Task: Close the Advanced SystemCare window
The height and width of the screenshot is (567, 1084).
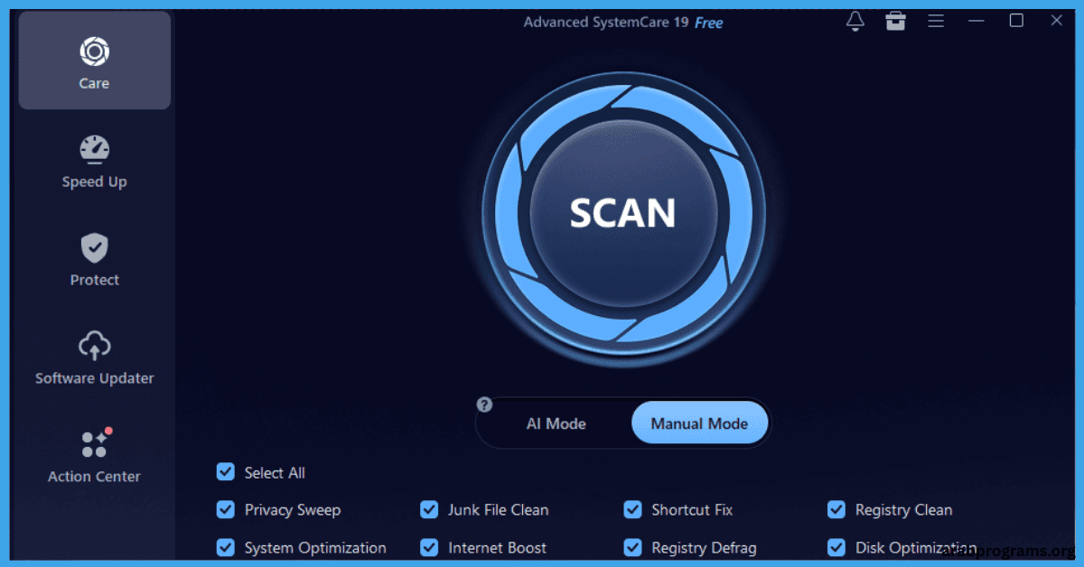Action: [1057, 21]
